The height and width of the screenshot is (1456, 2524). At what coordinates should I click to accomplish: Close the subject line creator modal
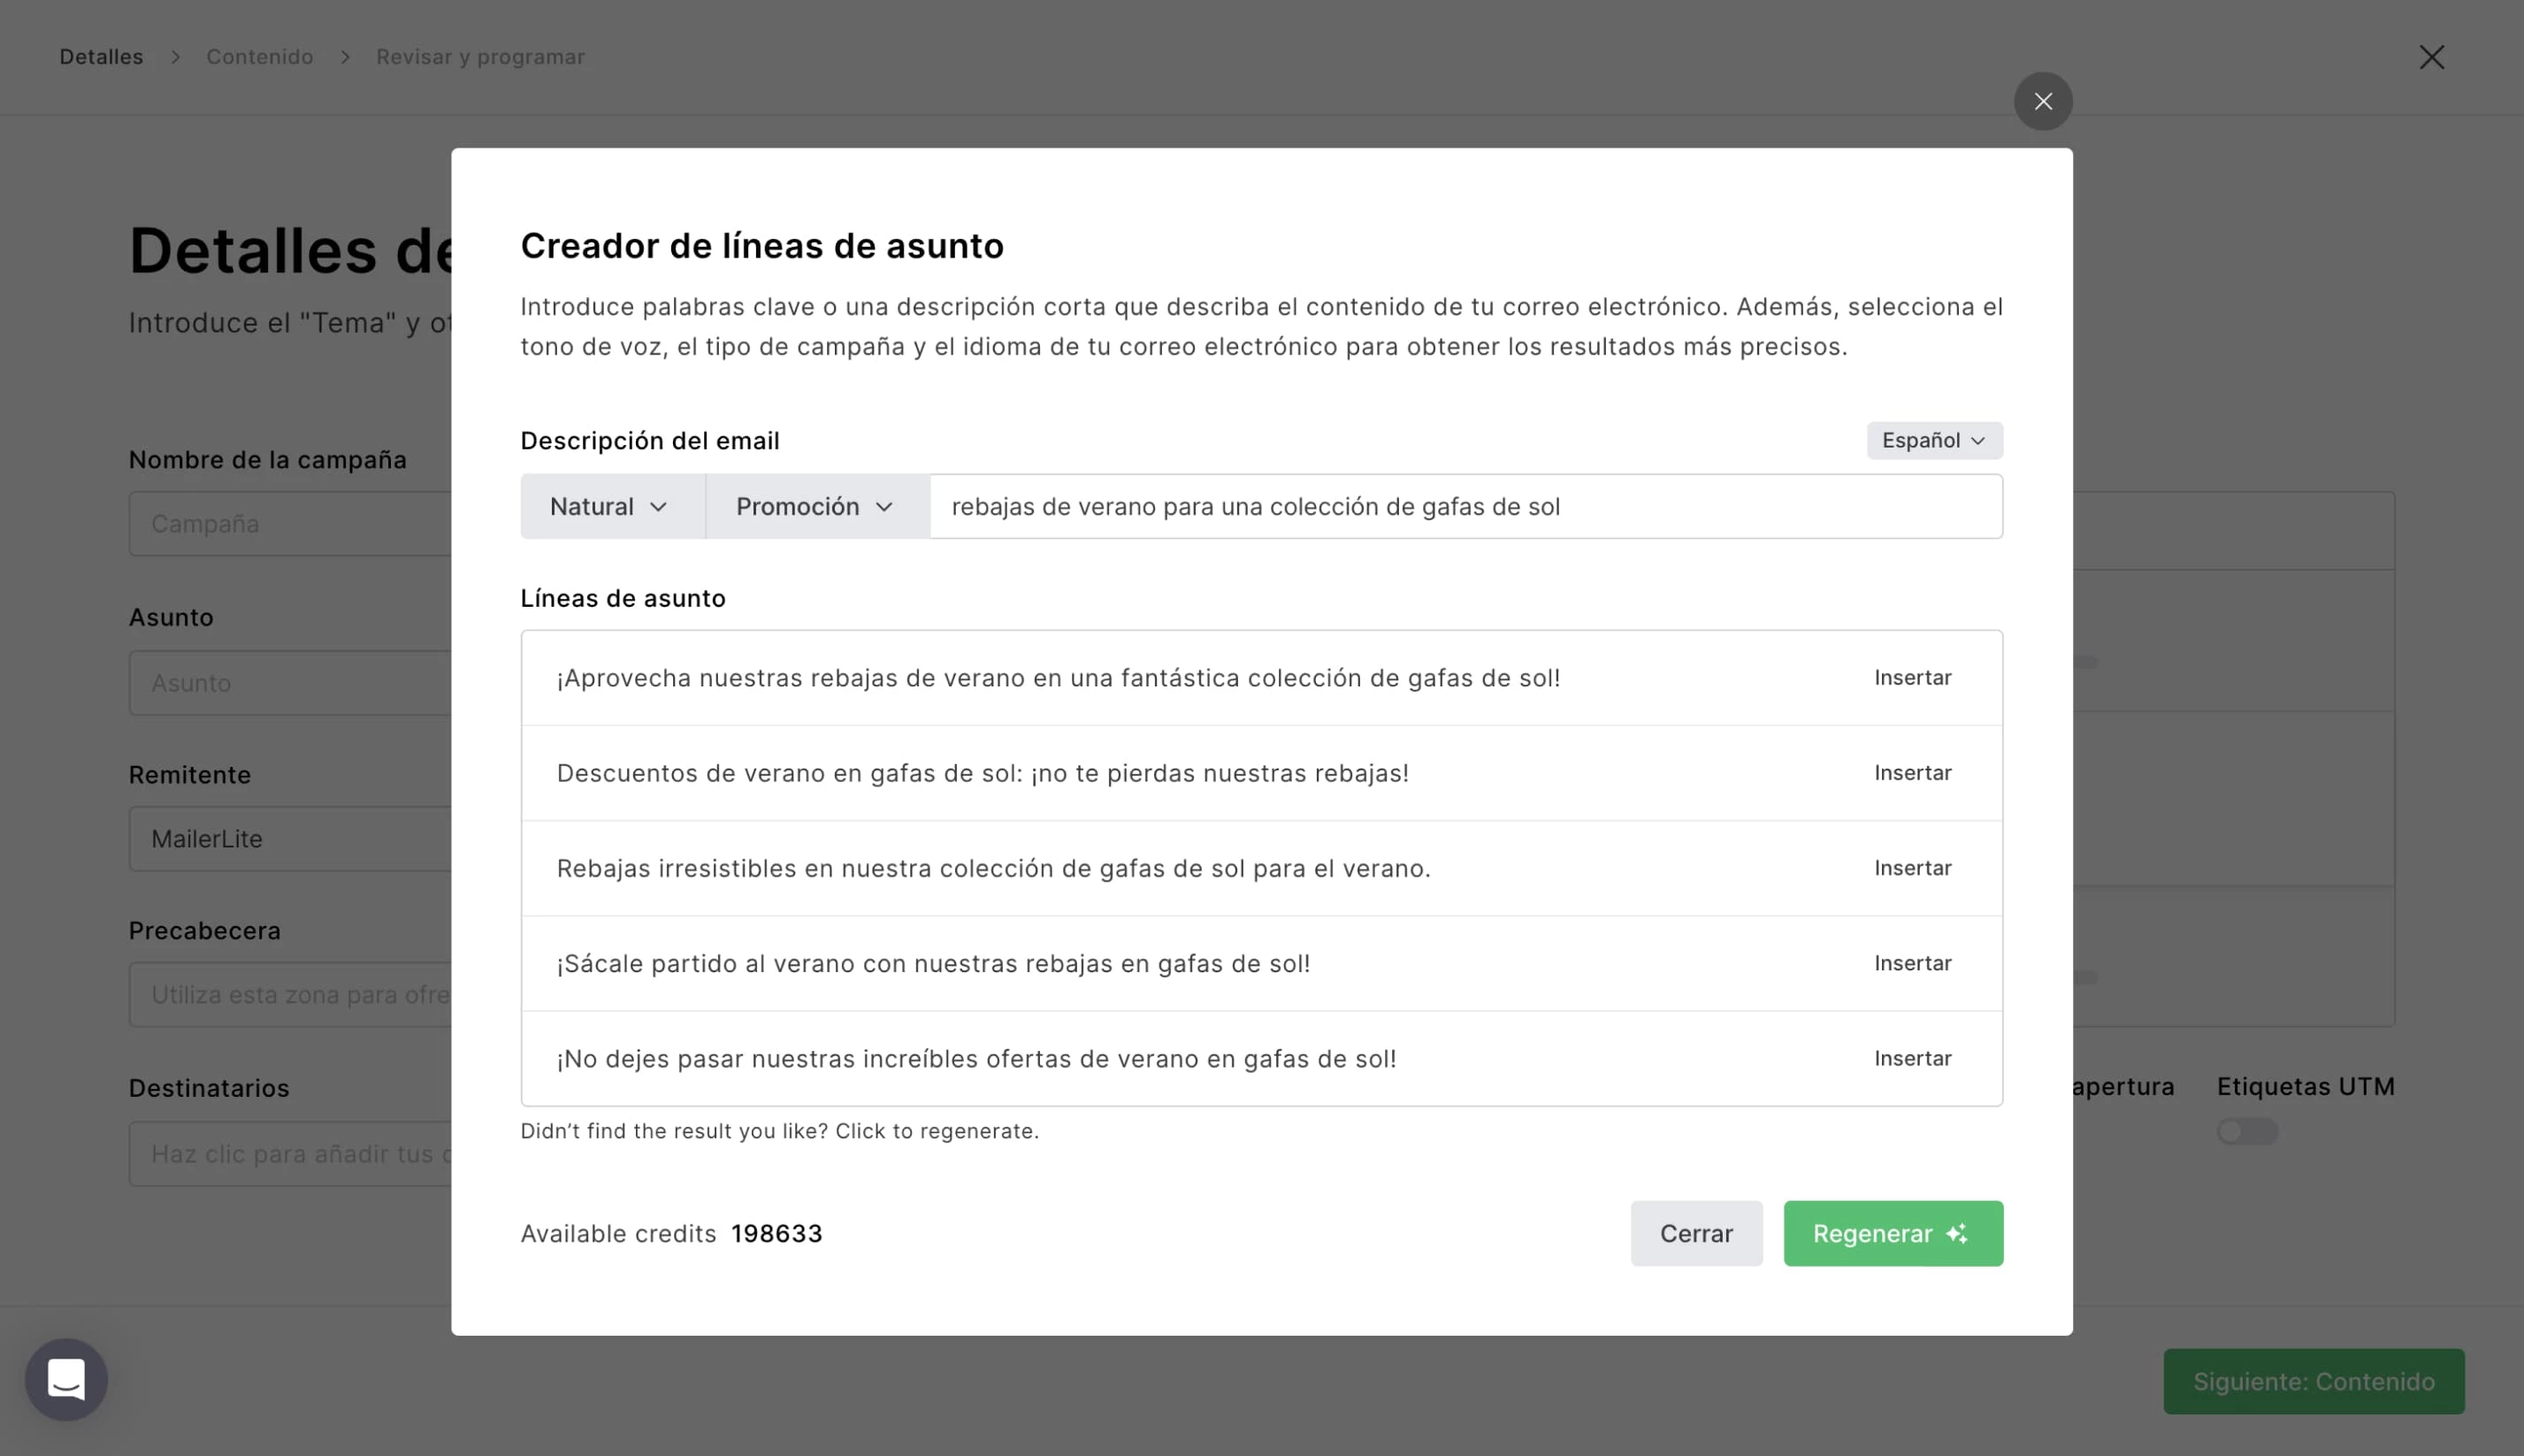2042,101
